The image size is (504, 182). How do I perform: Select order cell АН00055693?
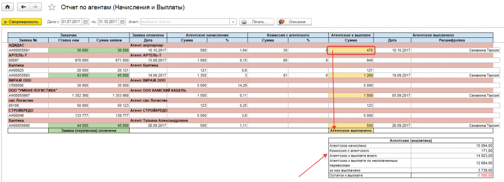pos(28,75)
